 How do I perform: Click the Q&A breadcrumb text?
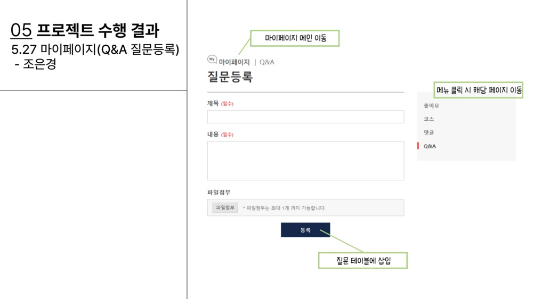(x=267, y=62)
